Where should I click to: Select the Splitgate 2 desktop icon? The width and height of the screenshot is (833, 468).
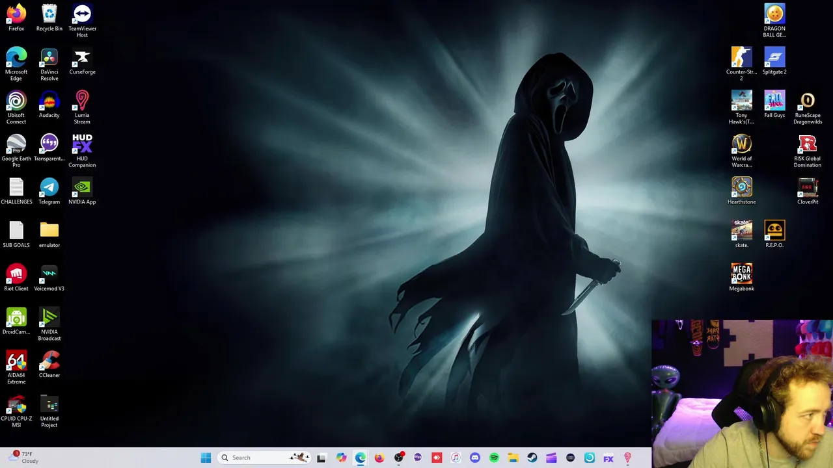click(774, 61)
